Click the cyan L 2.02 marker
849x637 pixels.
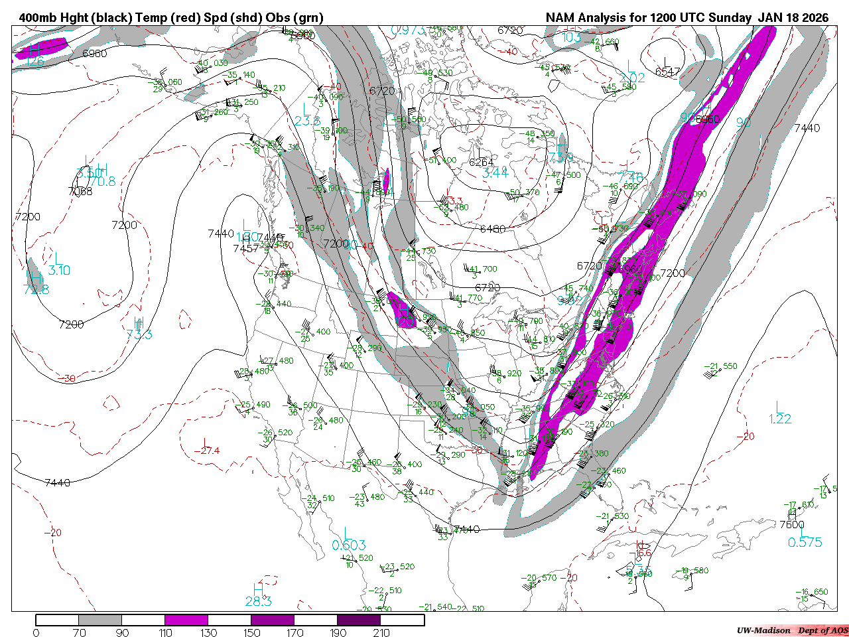631,72
